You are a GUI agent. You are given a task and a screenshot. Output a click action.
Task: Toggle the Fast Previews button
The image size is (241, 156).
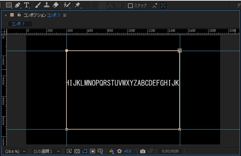69,151
